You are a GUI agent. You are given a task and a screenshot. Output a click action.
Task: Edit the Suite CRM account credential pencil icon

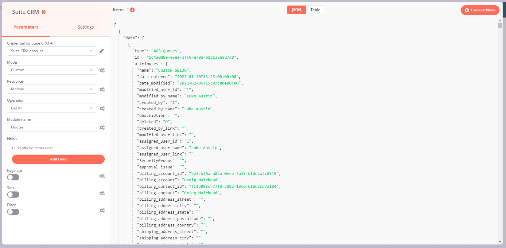pyautogui.click(x=102, y=51)
